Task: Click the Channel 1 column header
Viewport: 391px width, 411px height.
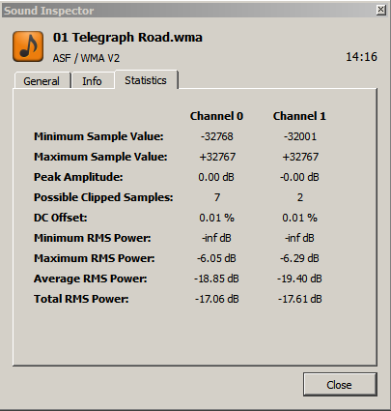Action: [299, 116]
